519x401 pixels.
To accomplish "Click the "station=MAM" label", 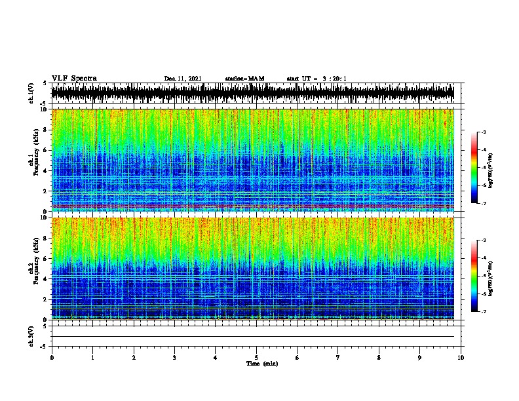I will point(244,79).
